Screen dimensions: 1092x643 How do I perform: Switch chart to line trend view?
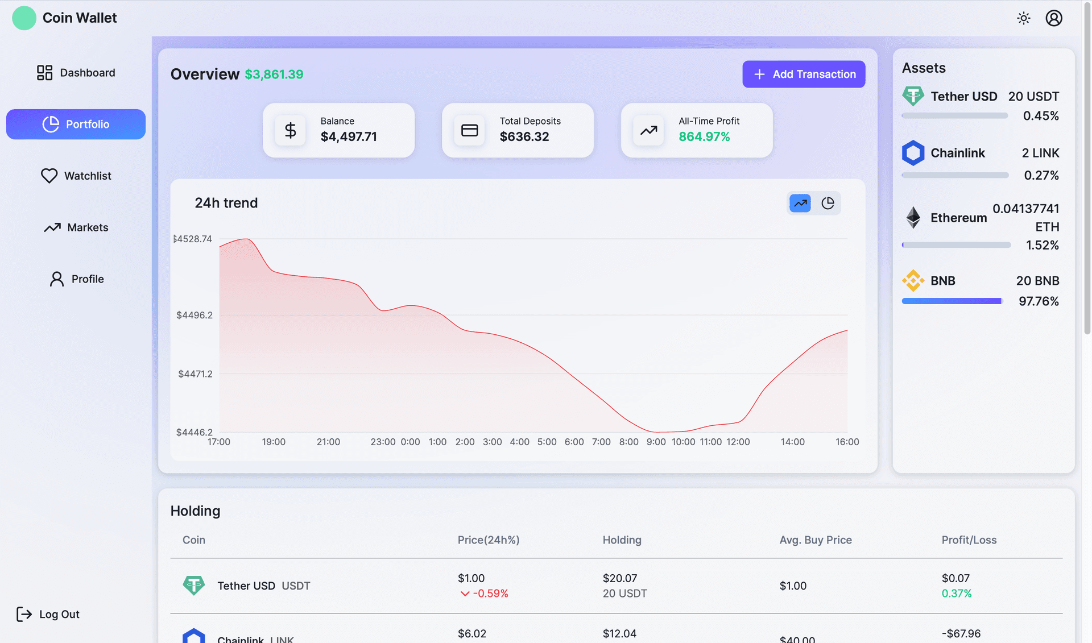[800, 203]
